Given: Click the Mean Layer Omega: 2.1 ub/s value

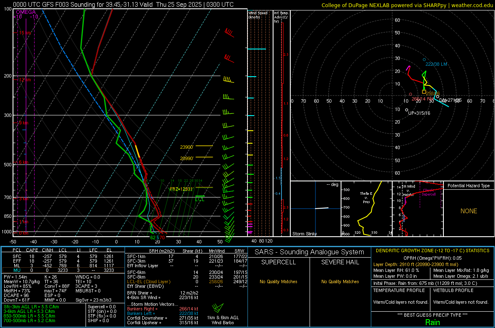Looking at the screenshot, I should [461, 276].
